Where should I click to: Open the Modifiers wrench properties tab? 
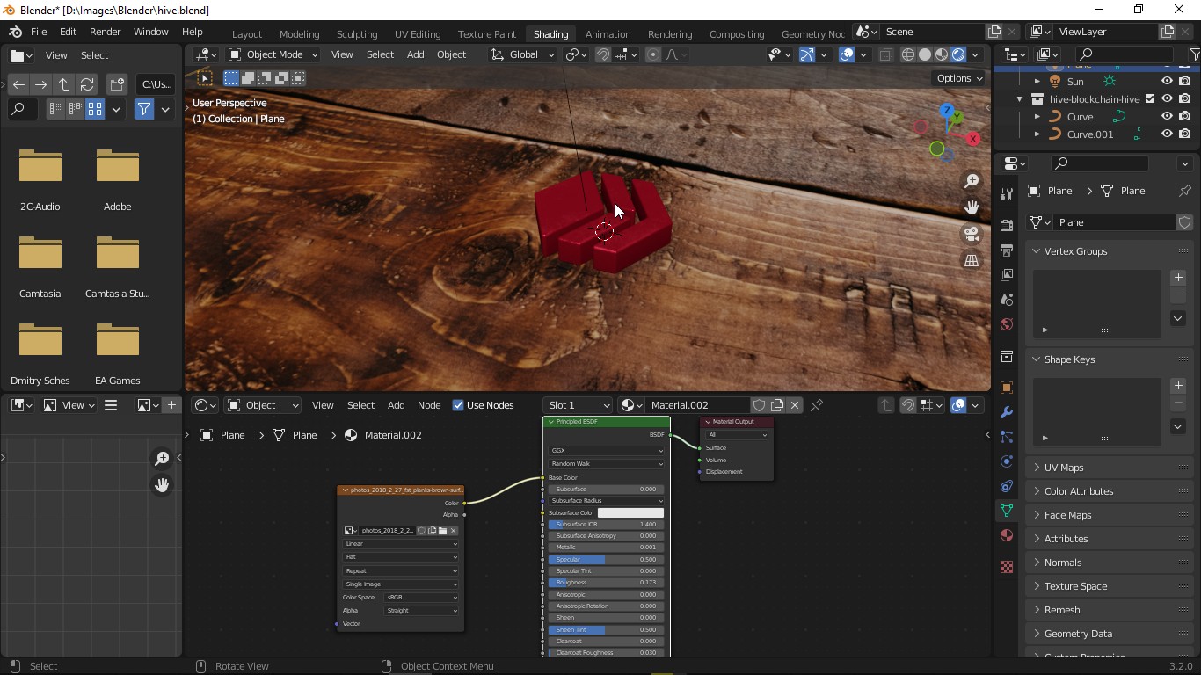(1007, 412)
